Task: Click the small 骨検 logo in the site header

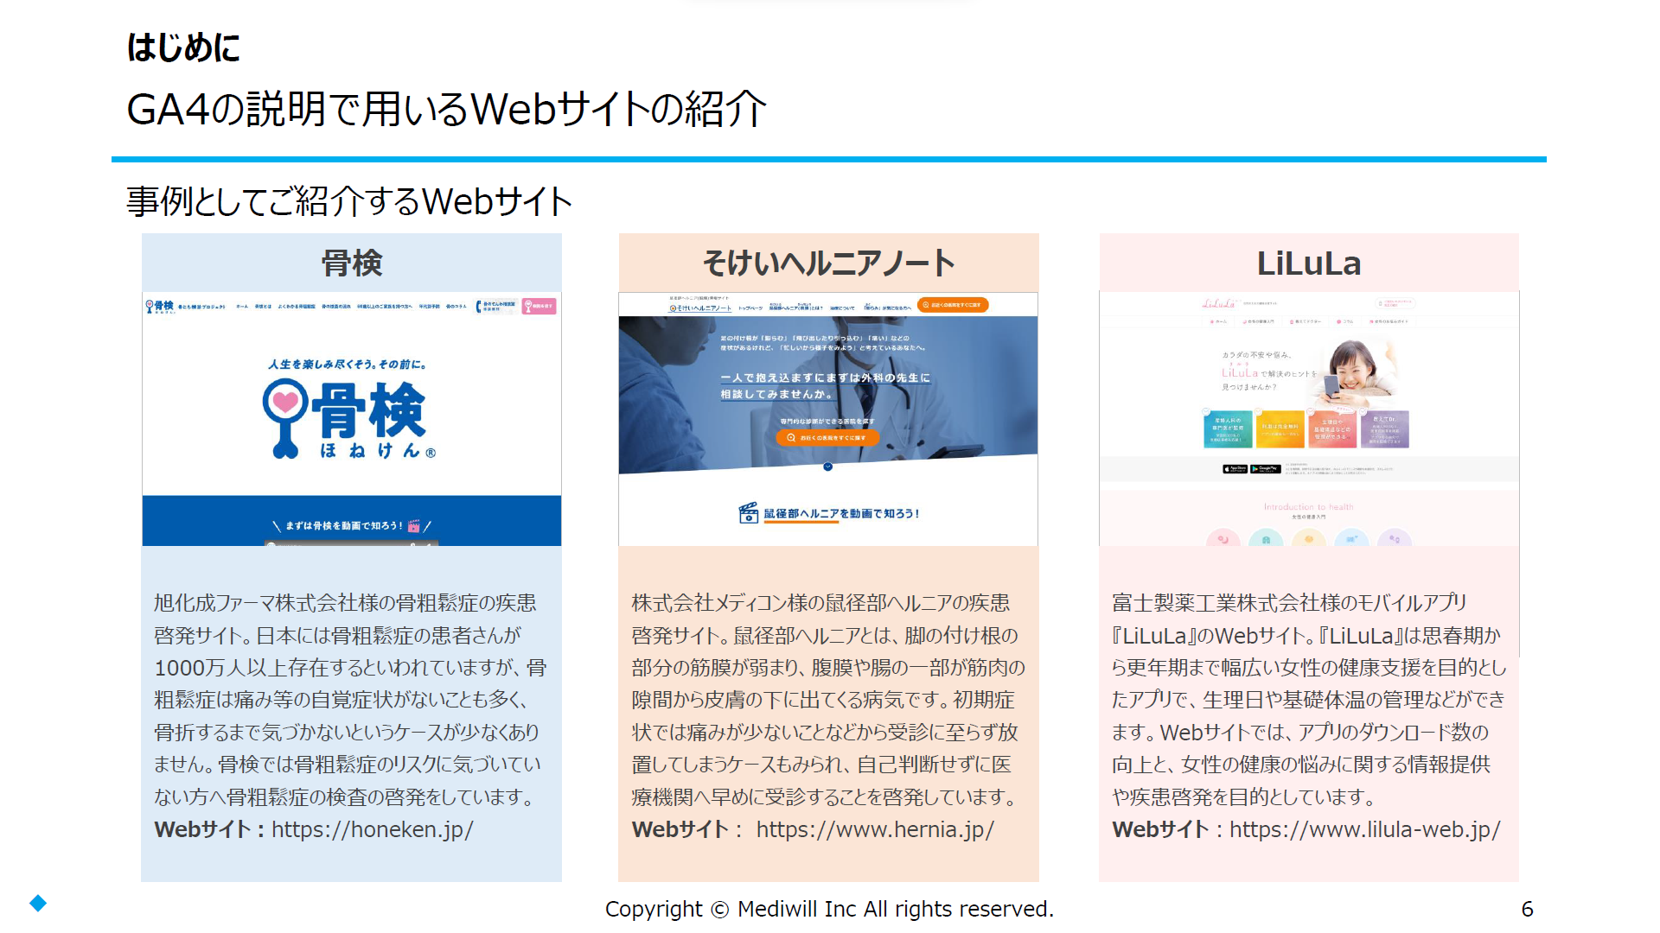Action: point(160,307)
